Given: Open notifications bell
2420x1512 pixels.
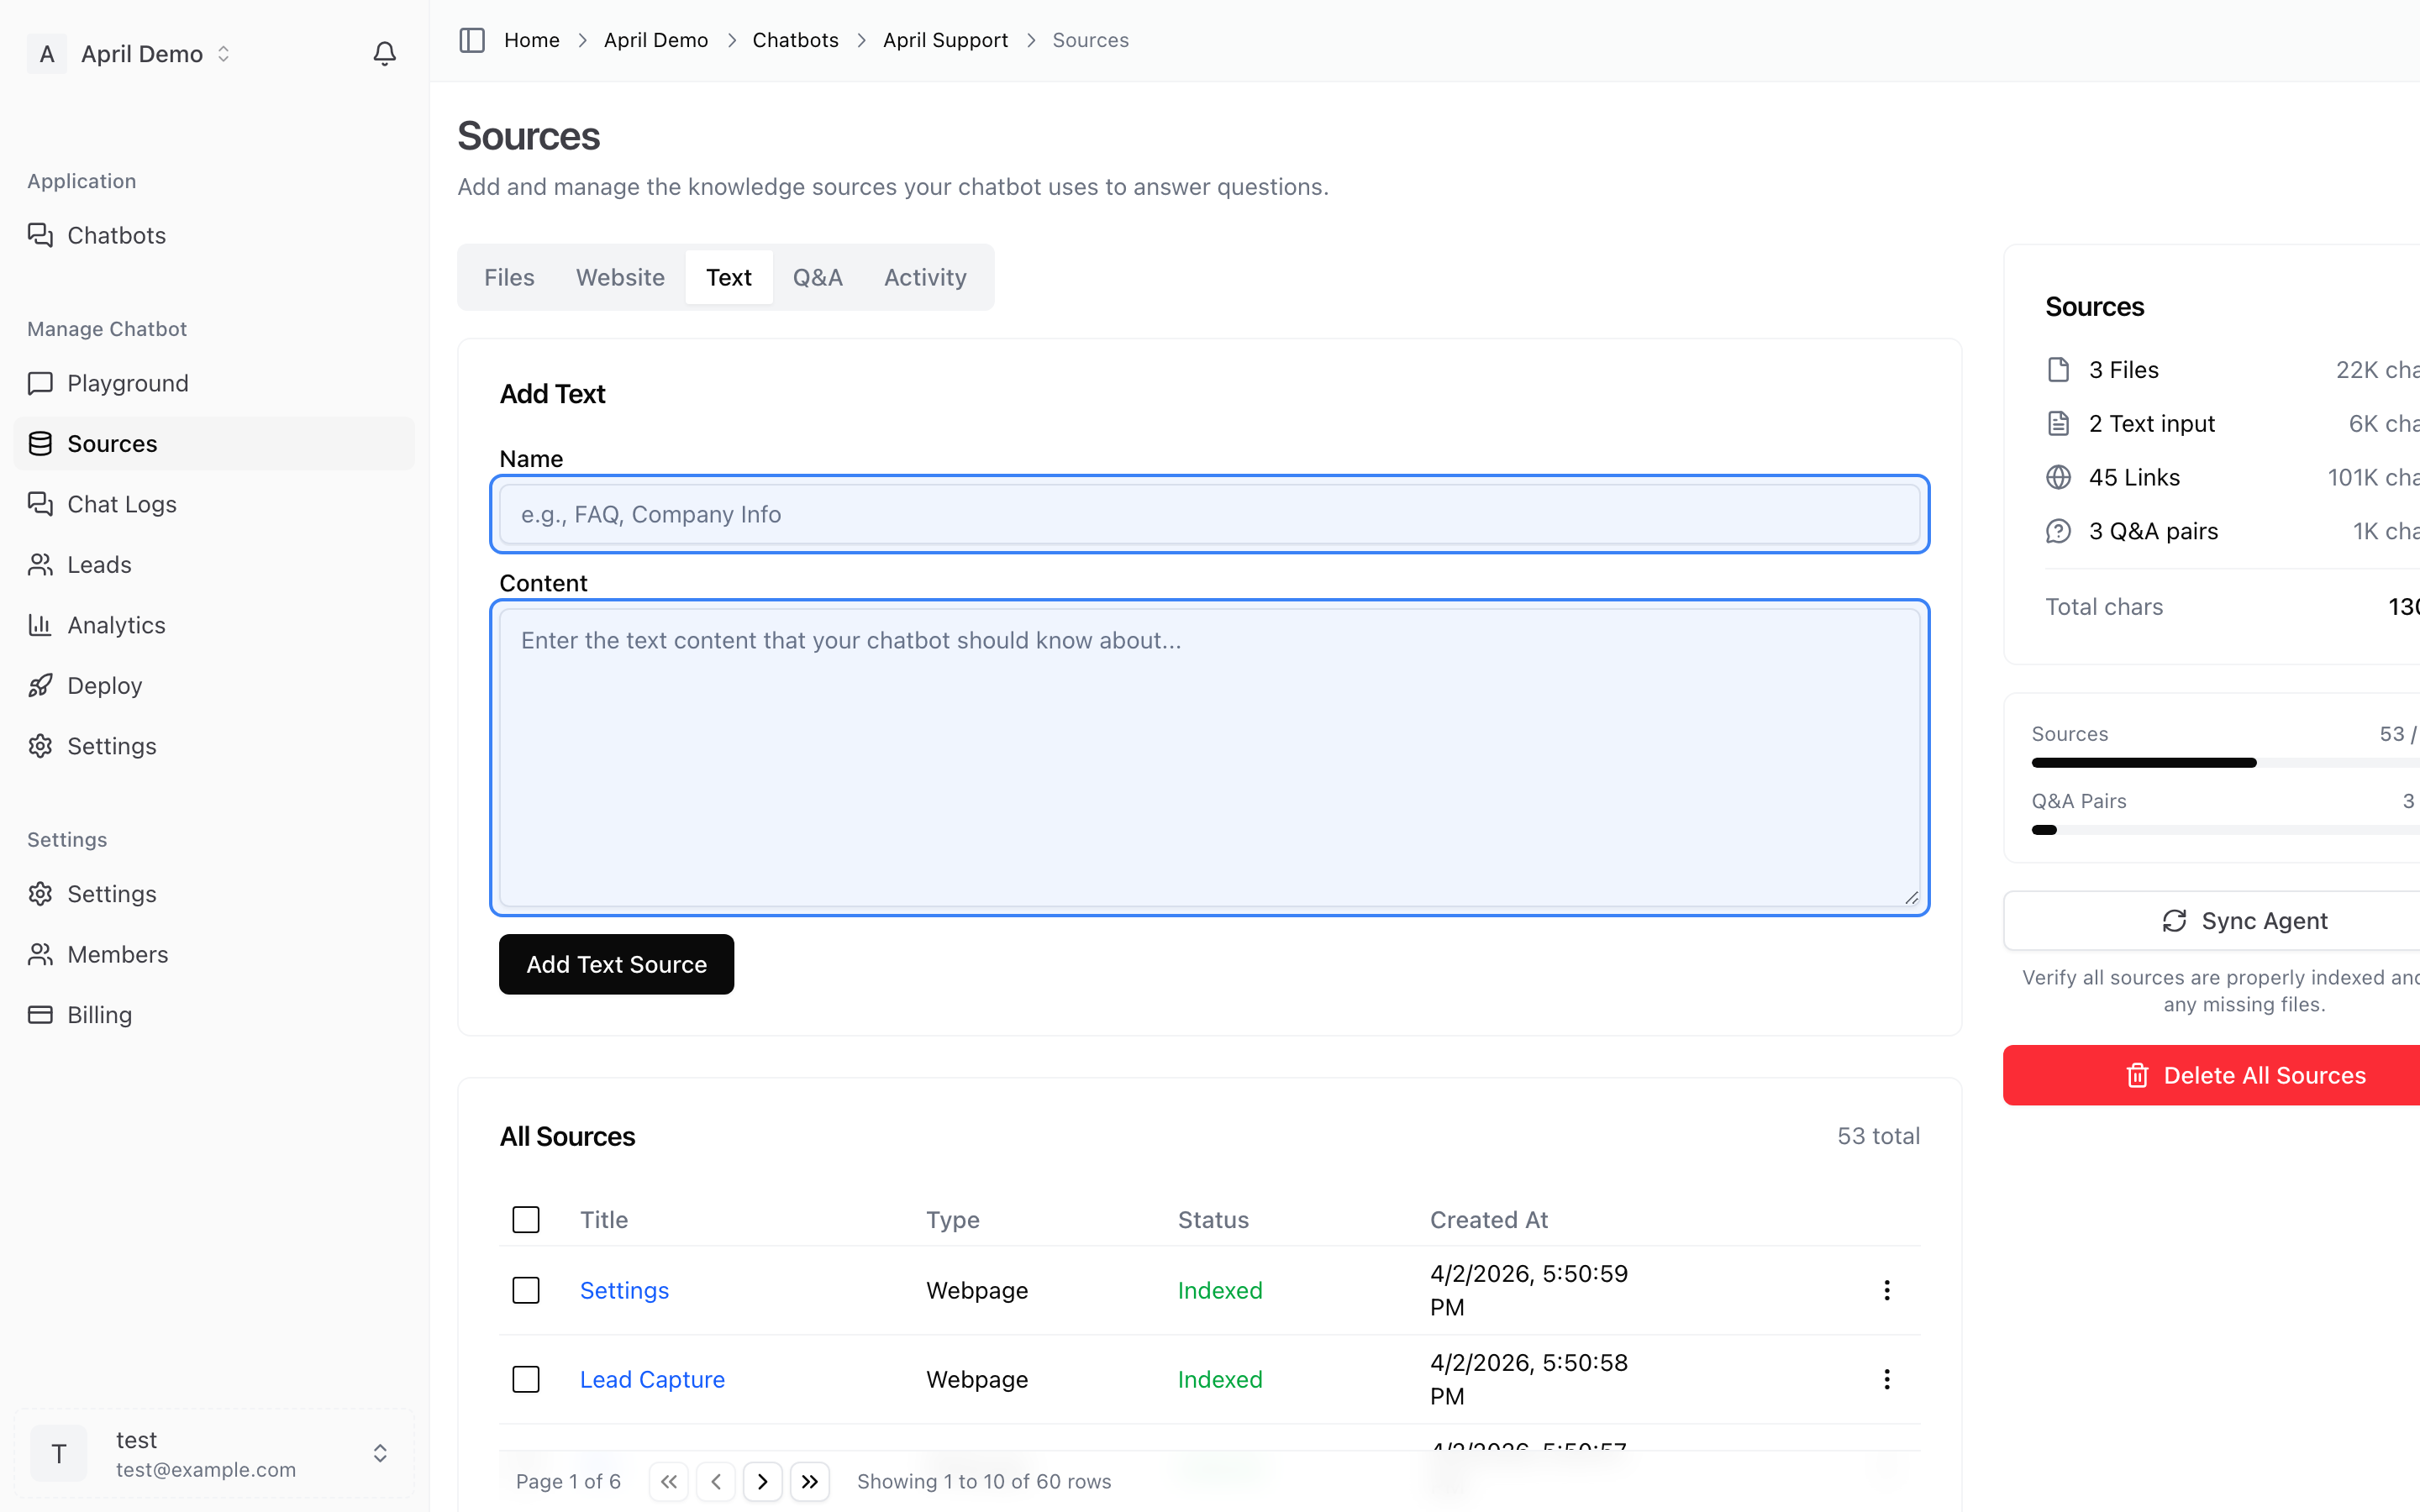Looking at the screenshot, I should click(x=385, y=53).
